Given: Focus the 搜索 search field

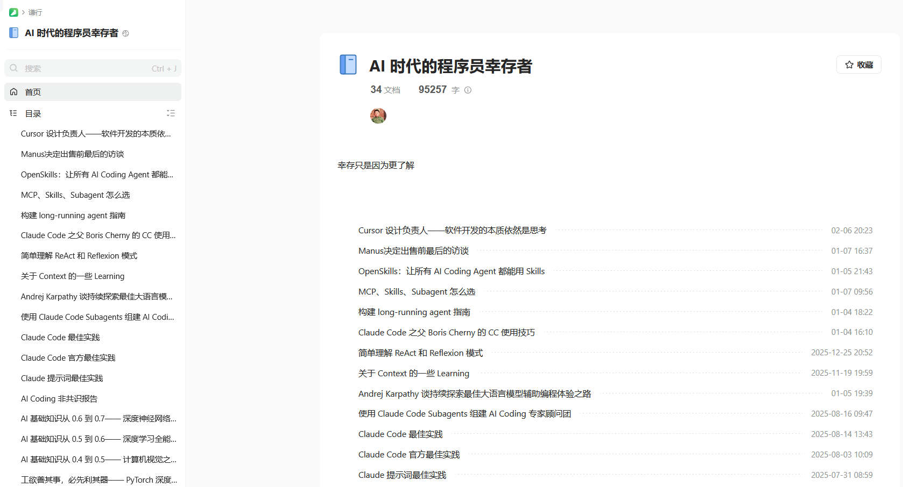Looking at the screenshot, I should point(93,68).
